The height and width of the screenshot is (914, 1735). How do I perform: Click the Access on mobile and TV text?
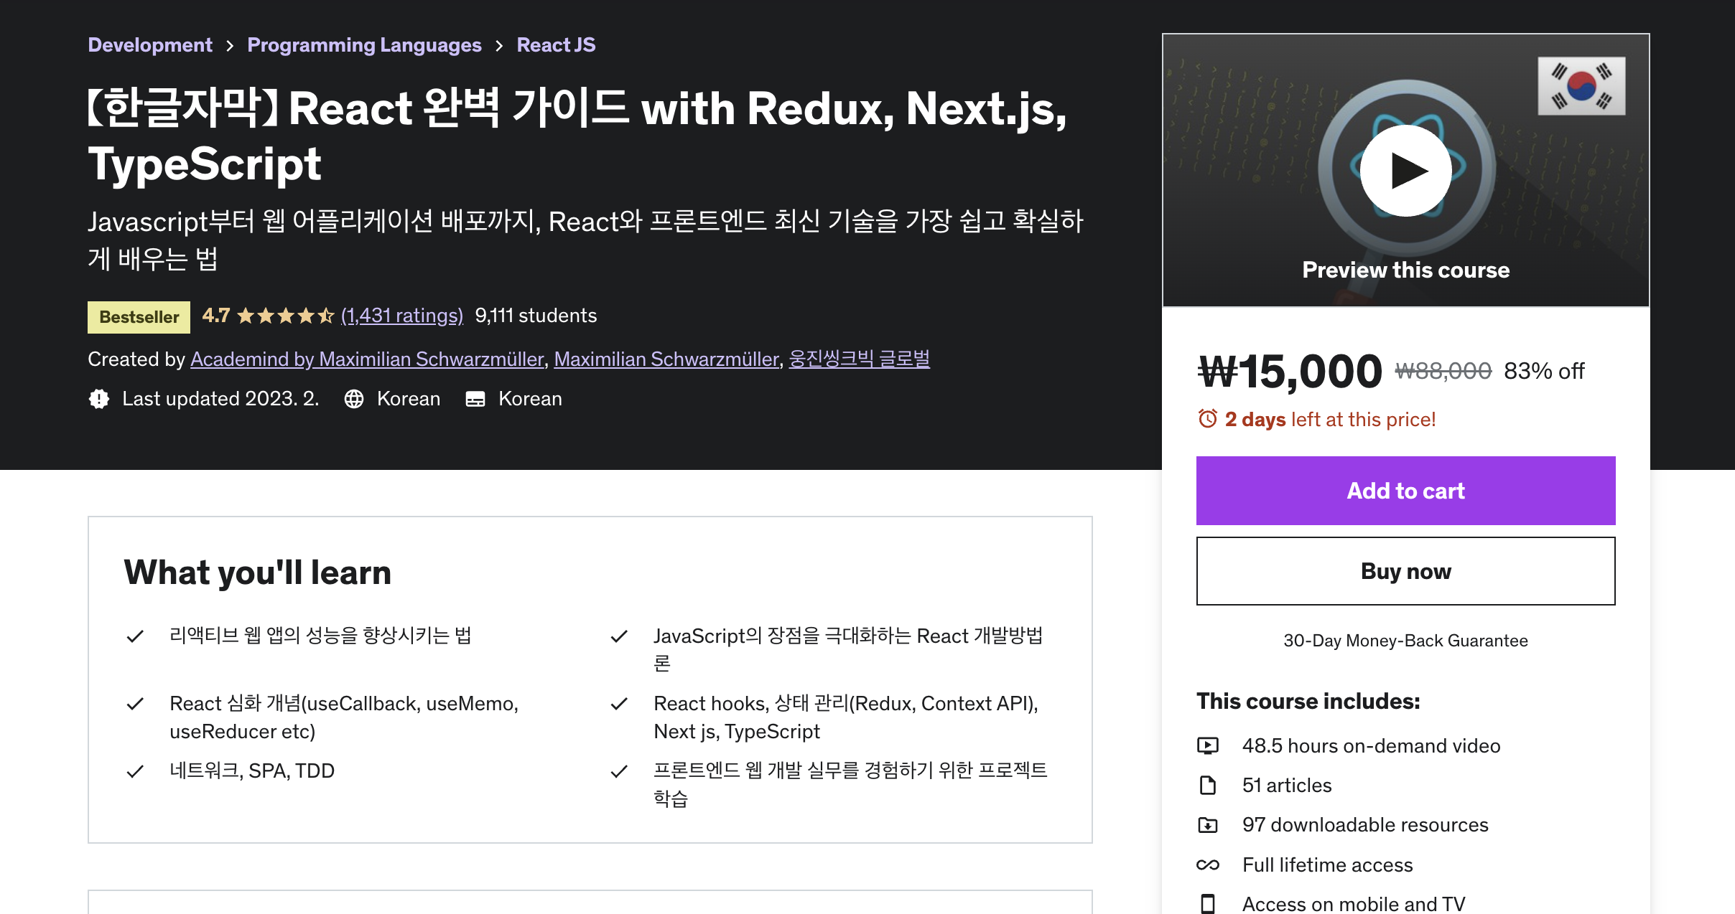click(1354, 904)
